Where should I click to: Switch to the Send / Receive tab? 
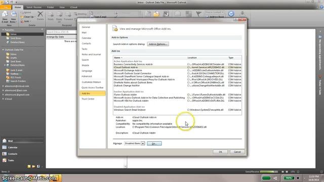coord(34,7)
